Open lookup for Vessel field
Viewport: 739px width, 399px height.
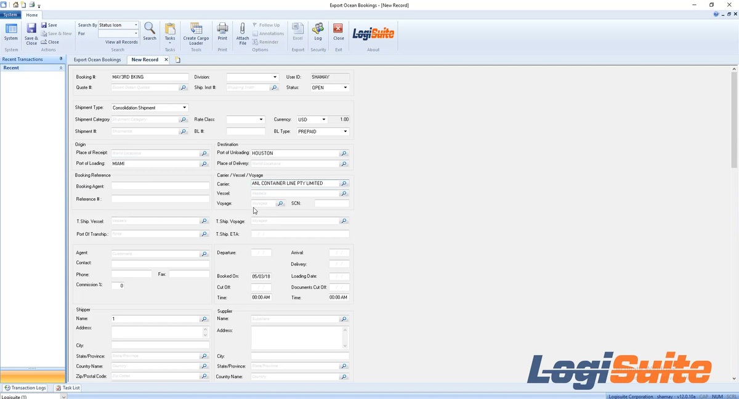click(x=344, y=193)
